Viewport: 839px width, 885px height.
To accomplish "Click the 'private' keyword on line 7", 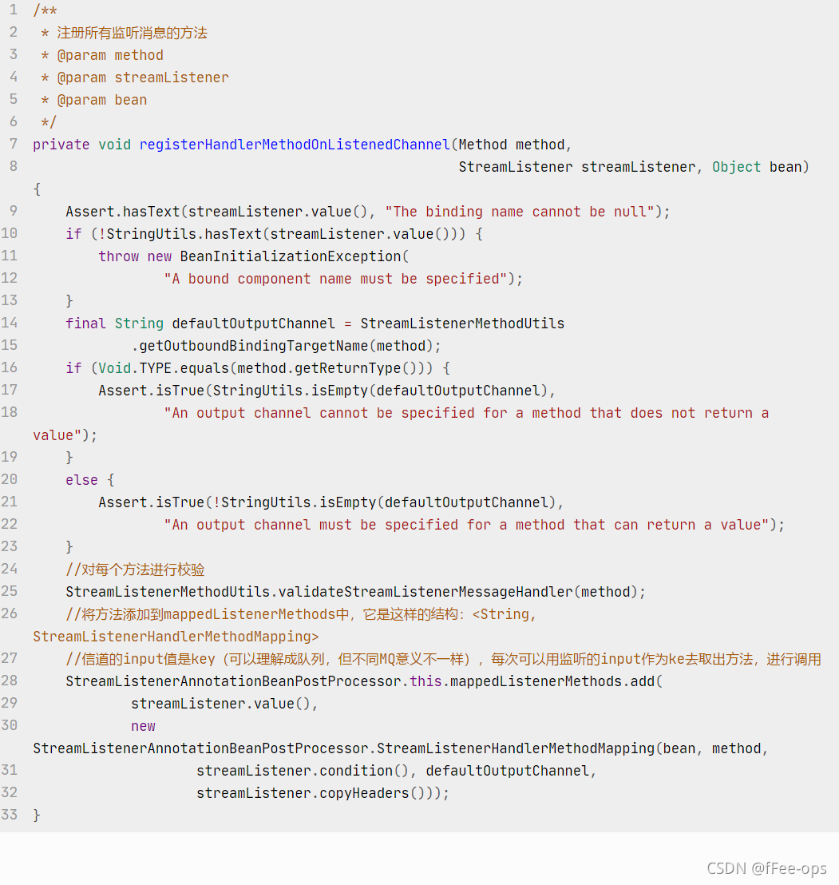I will (x=61, y=145).
